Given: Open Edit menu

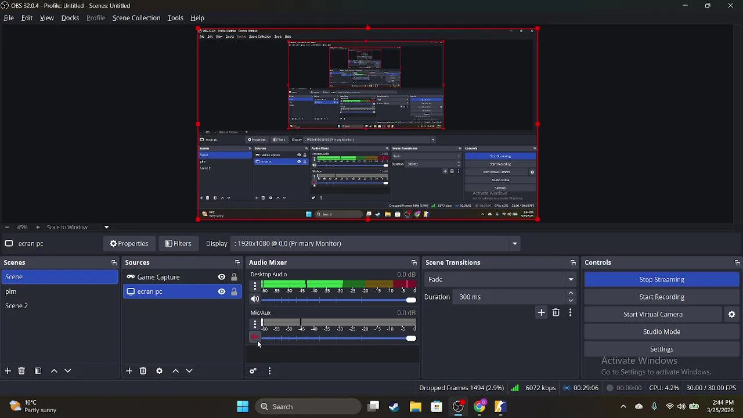Looking at the screenshot, I should click(27, 18).
